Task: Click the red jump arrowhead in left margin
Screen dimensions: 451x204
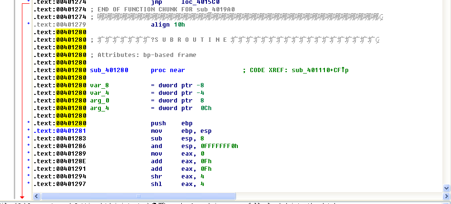Action: pos(22,196)
